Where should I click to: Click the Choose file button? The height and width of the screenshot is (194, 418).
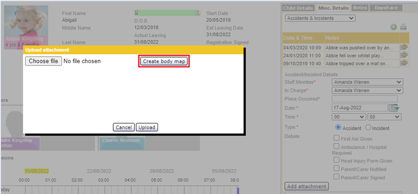tap(43, 61)
